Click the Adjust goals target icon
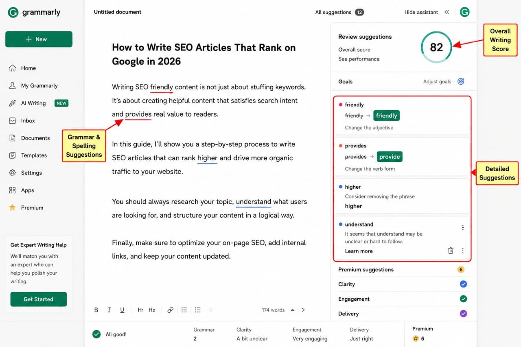 [461, 81]
